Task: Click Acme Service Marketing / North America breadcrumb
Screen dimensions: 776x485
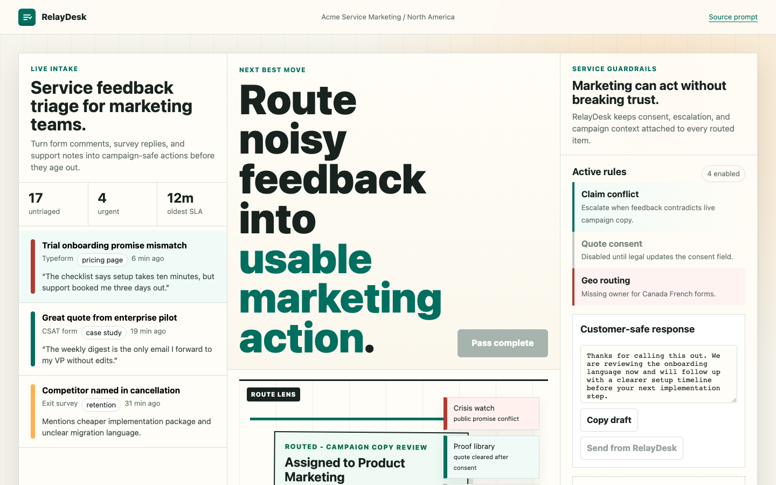Action: click(388, 17)
